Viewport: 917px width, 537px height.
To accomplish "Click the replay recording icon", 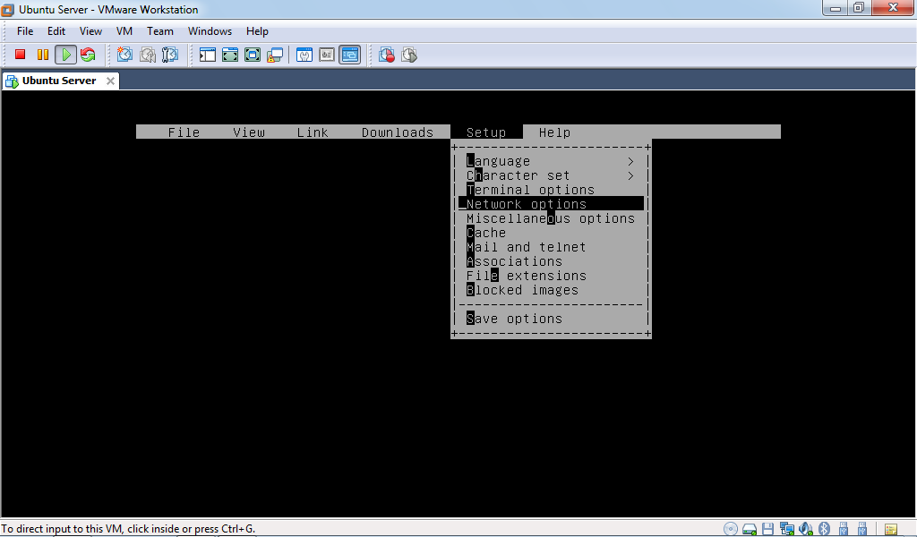I will pyautogui.click(x=409, y=55).
